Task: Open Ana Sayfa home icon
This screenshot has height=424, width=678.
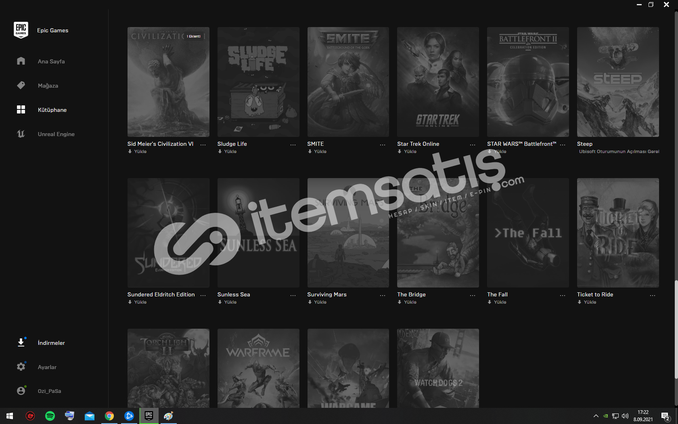Action: click(21, 61)
